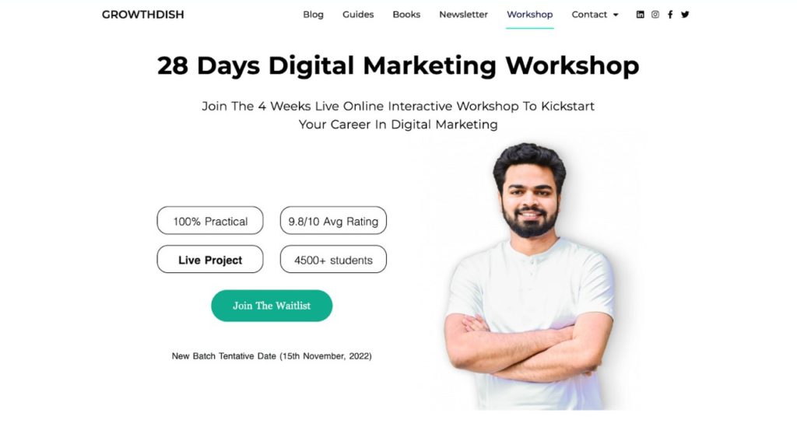Open the LinkedIn social icon
Screen dimensions: 797x434
tap(640, 15)
